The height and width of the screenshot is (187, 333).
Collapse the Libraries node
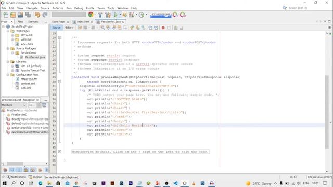(x=8, y=62)
